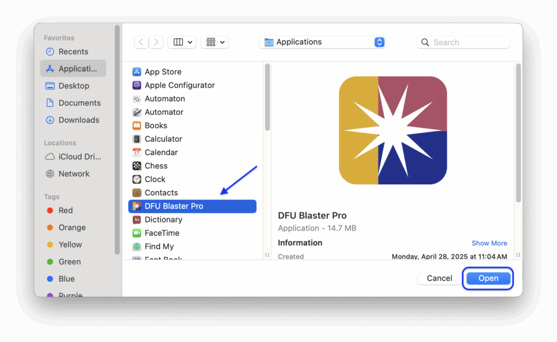Click the Desktop icon in sidebar
This screenshot has width=557, height=342.
click(x=50, y=86)
